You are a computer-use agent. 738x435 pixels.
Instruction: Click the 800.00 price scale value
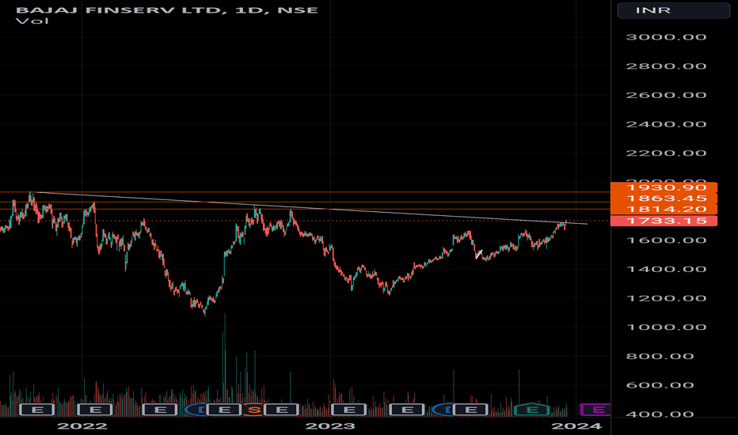(660, 357)
